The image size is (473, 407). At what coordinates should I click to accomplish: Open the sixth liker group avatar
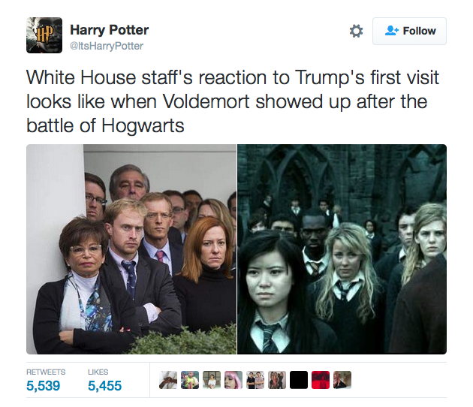point(277,380)
